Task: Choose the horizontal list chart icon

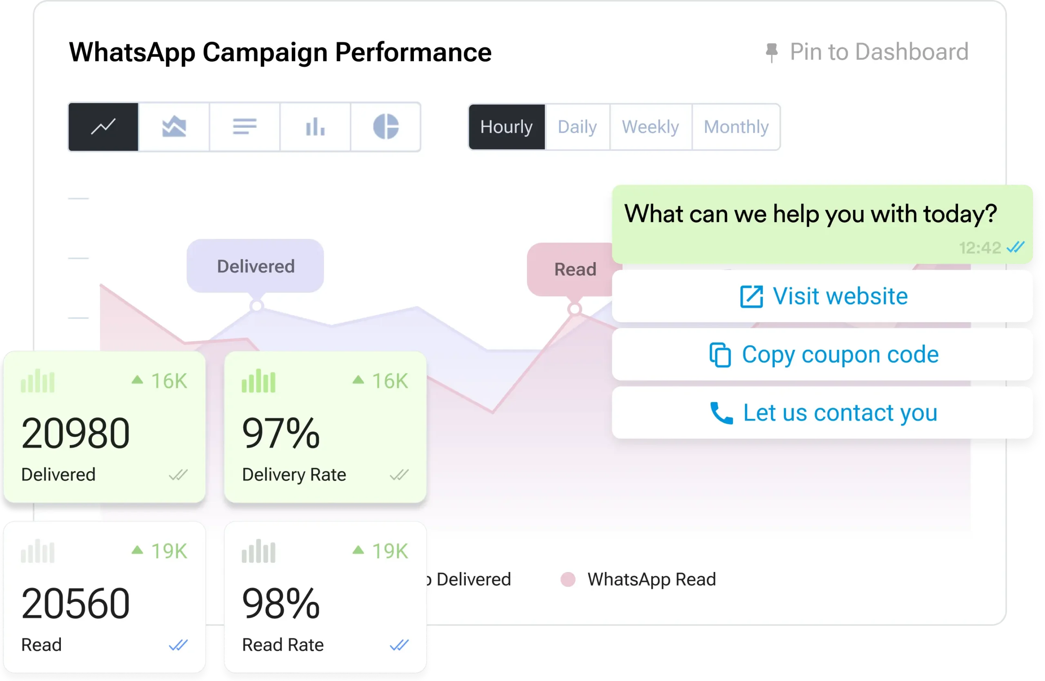Action: coord(245,127)
